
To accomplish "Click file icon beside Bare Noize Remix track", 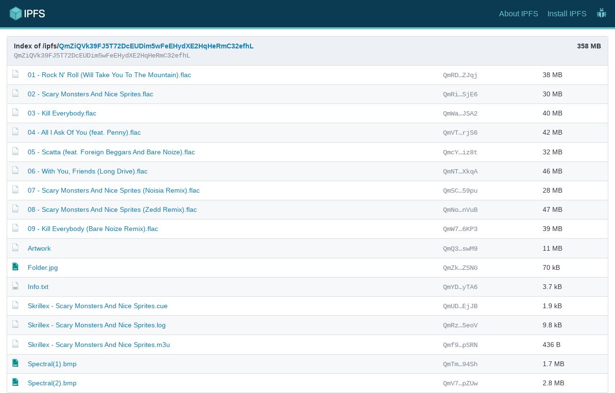I will [15, 228].
